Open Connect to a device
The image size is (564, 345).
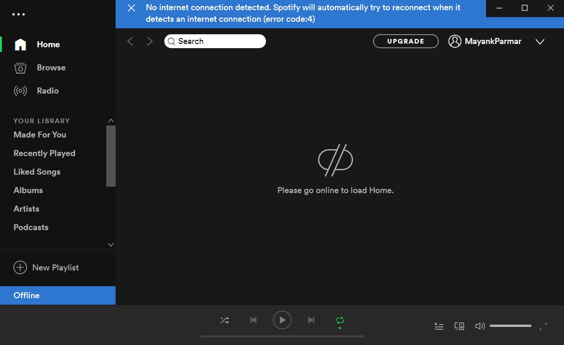(460, 326)
